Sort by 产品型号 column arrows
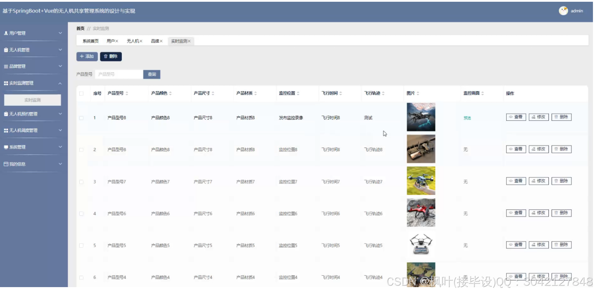The height and width of the screenshot is (292, 594). point(127,93)
